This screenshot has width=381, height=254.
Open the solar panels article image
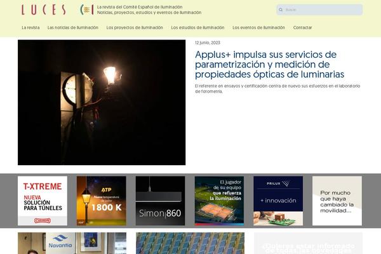[x=190, y=243]
